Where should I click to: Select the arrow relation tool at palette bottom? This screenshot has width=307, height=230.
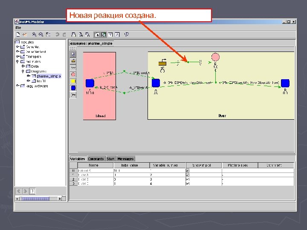click(73, 95)
